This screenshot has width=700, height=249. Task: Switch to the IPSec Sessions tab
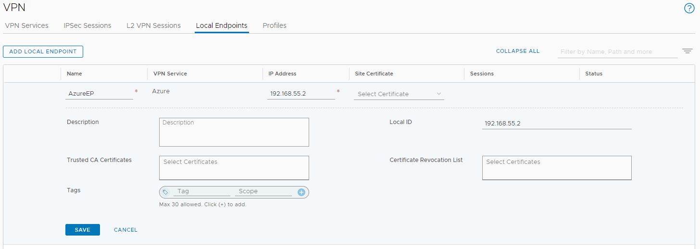coord(87,25)
